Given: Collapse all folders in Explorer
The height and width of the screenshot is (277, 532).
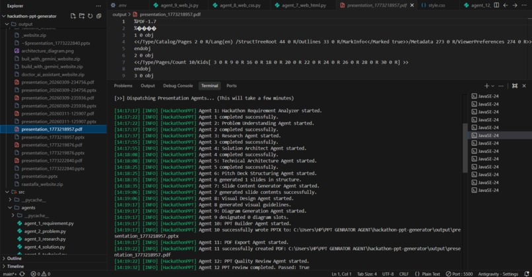Looking at the screenshot, I should 99,16.
